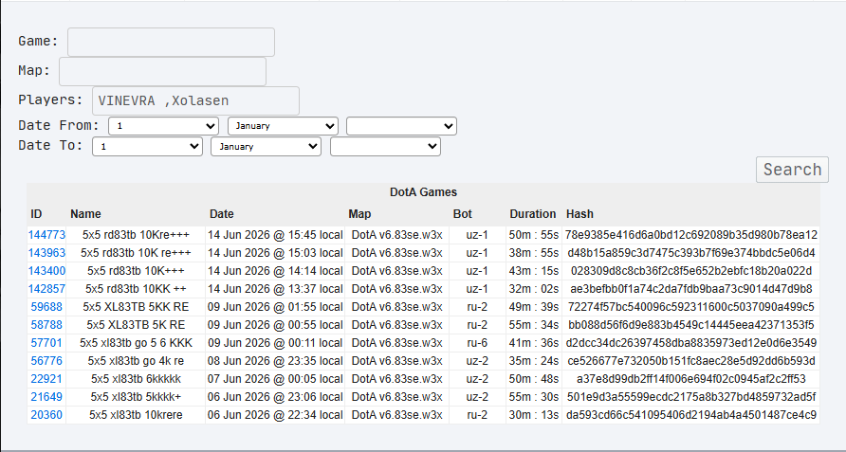Screen dimensions: 846x452
Task: Click hash starting with a37e8d99db2f
Action: pos(691,379)
